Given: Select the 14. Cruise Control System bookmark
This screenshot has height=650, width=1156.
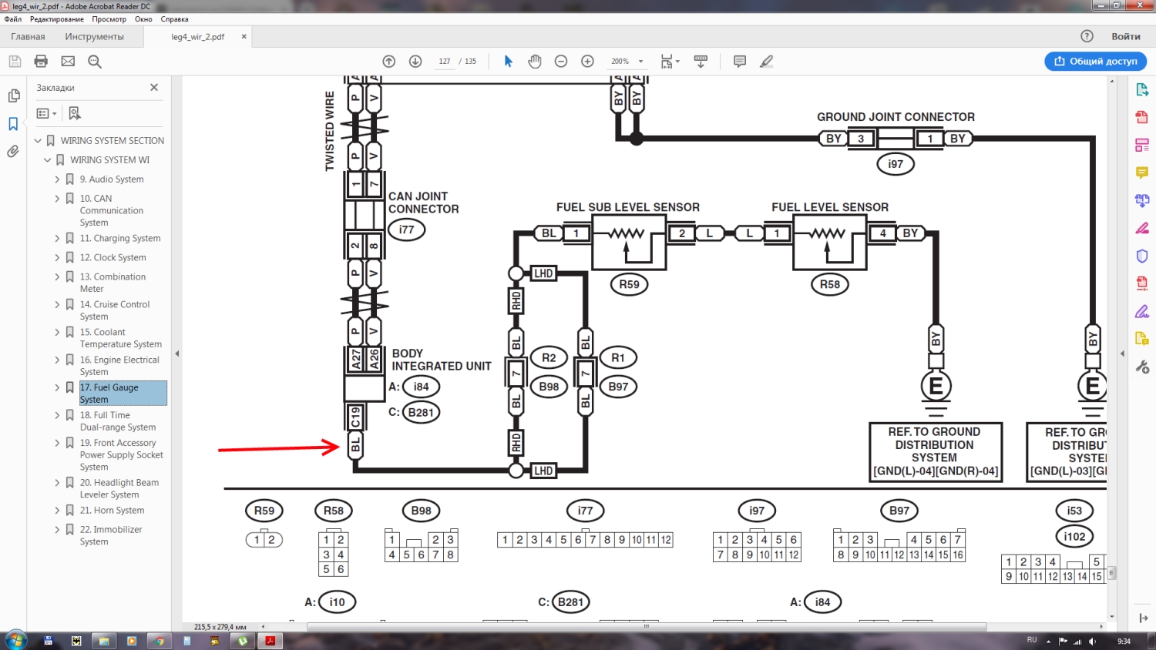Looking at the screenshot, I should [115, 310].
